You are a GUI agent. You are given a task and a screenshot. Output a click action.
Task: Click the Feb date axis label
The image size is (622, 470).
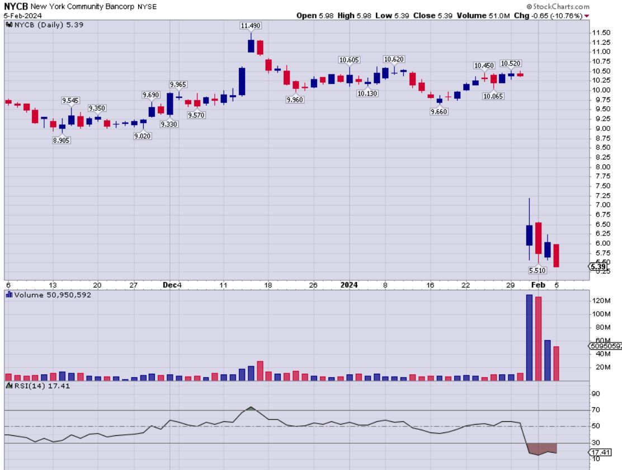538,285
